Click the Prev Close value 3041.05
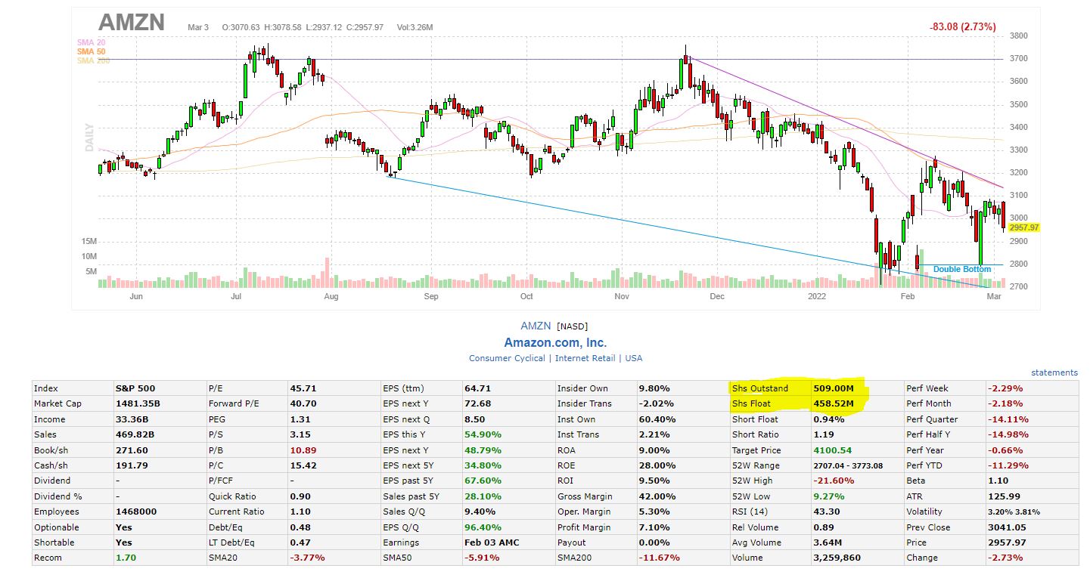1090x578 pixels. (1007, 527)
